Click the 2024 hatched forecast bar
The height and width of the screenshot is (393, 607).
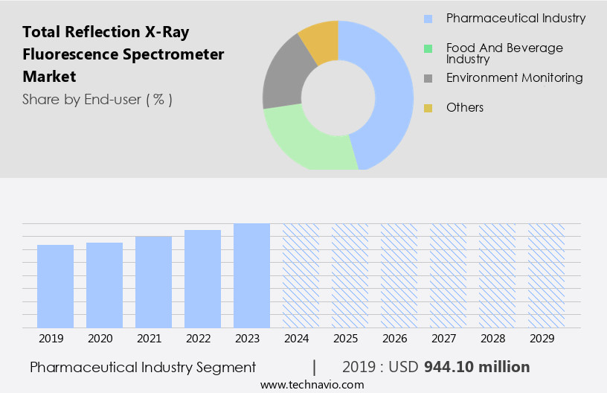pyautogui.click(x=301, y=275)
